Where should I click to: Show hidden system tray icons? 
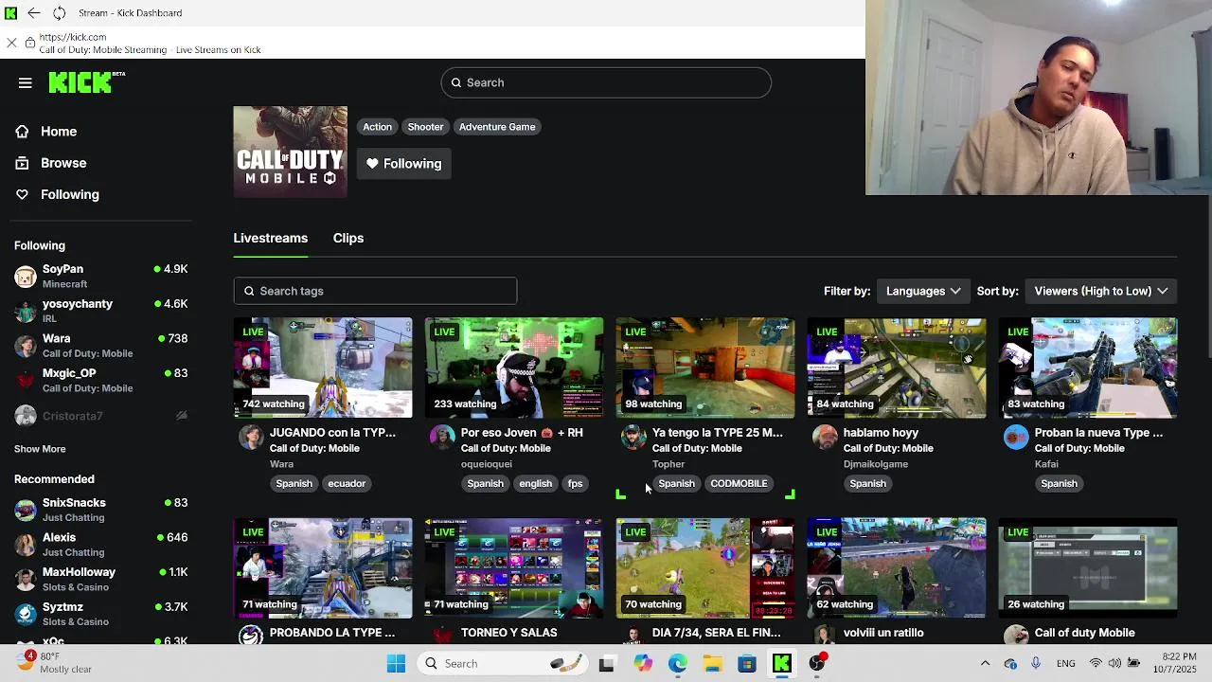985,664
